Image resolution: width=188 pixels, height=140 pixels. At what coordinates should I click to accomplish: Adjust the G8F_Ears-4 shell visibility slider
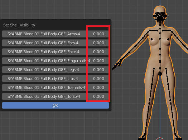tap(56, 43)
